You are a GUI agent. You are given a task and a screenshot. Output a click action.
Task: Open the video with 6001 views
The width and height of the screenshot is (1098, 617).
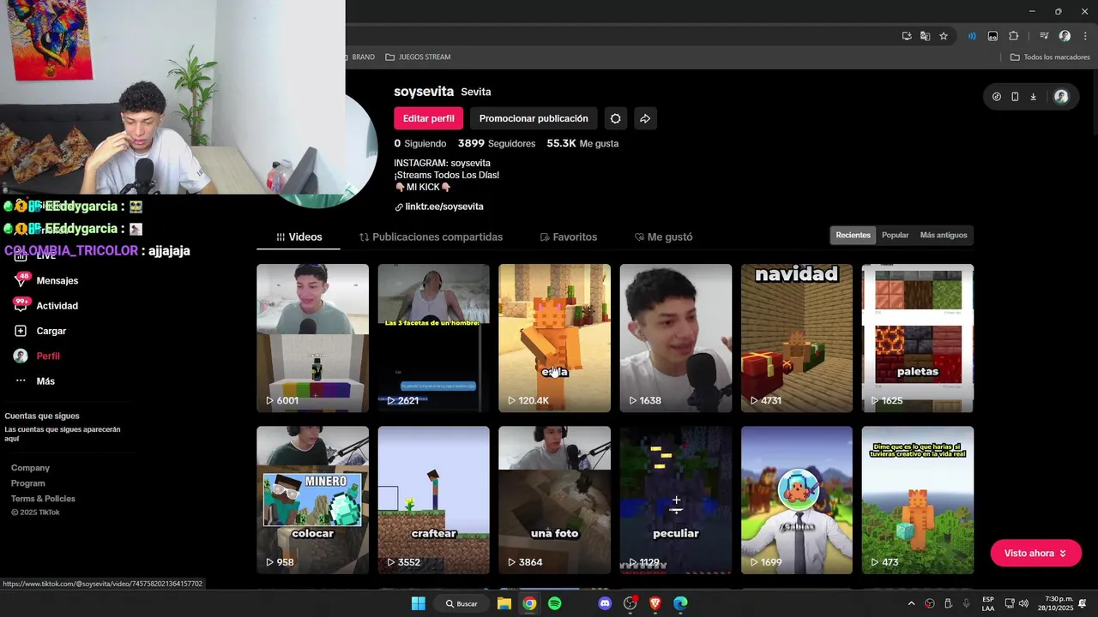click(x=312, y=338)
